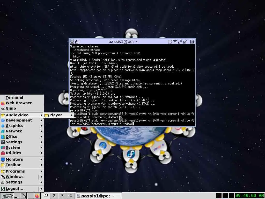The width and height of the screenshot is (265, 199).
Task: Open the window list taskbar icon
Action: pos(23,196)
